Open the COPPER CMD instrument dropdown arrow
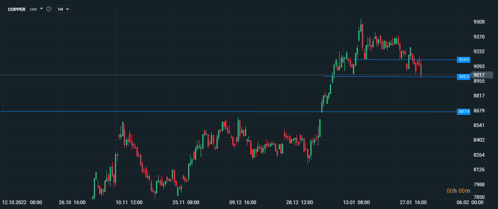498x209 pixels. (41, 9)
